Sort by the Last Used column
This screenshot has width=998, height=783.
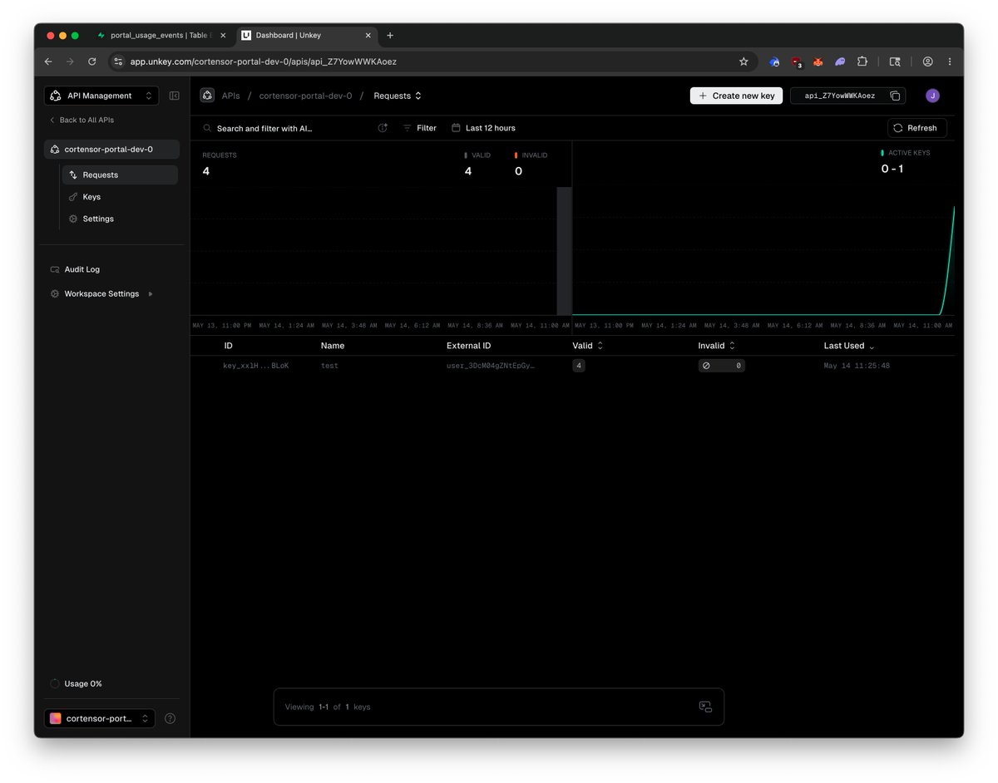[x=849, y=346]
